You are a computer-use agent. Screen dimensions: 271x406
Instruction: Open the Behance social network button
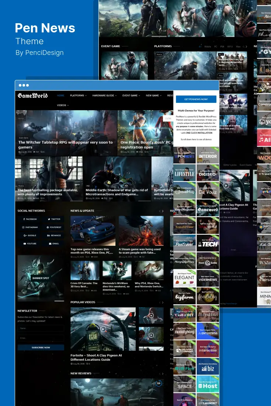click(x=54, y=235)
